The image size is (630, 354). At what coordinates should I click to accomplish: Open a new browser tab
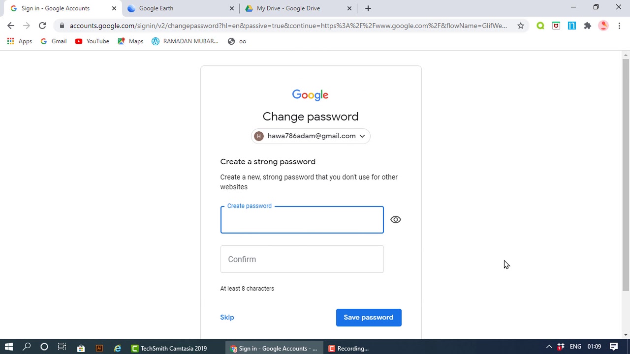coord(368,8)
